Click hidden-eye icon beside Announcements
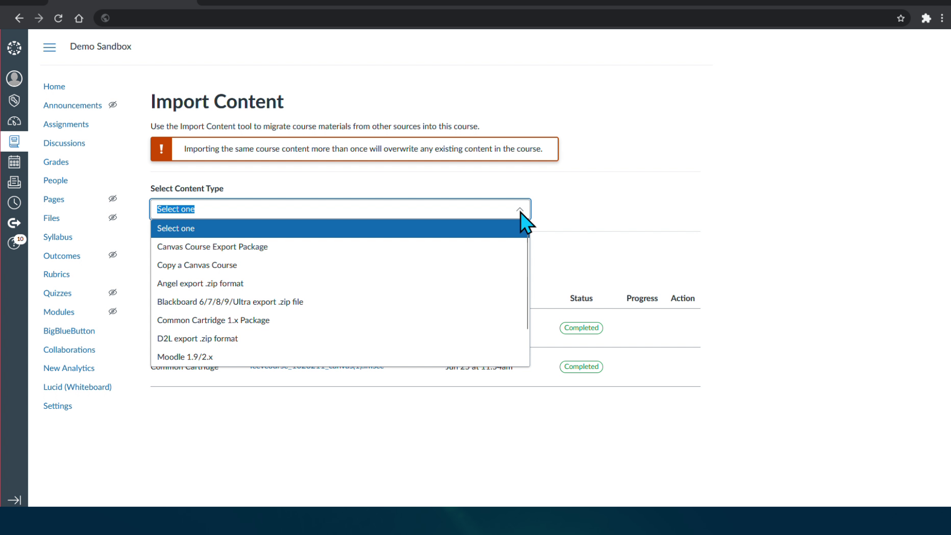Image resolution: width=951 pixels, height=535 pixels. coord(113,105)
